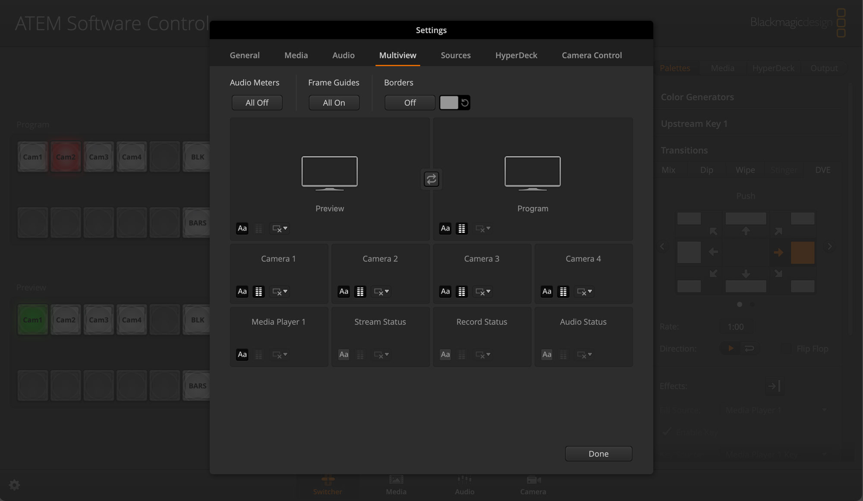Switch to the HyperDeck tab
863x501 pixels.
pyautogui.click(x=516, y=55)
